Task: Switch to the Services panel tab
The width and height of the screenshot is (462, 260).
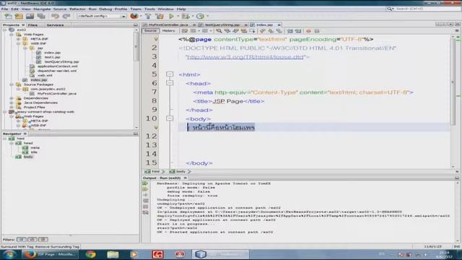Action: point(55,25)
